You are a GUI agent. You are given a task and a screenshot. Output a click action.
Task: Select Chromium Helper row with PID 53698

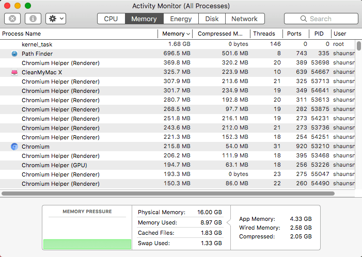(177, 63)
